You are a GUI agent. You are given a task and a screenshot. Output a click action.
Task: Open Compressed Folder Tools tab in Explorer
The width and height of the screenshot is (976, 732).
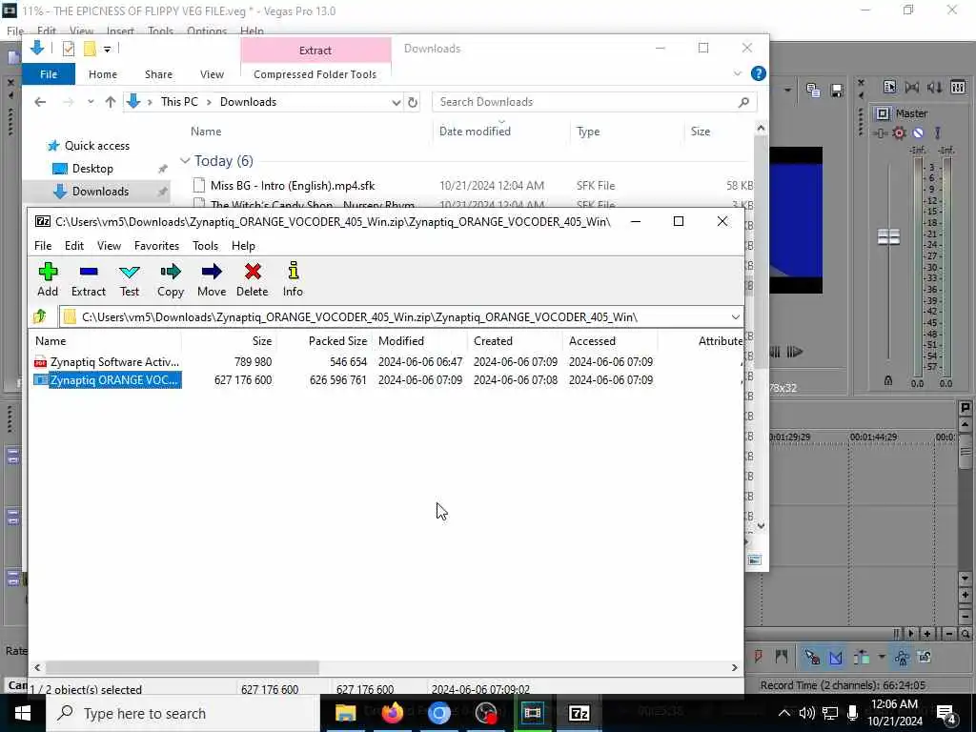tap(315, 74)
